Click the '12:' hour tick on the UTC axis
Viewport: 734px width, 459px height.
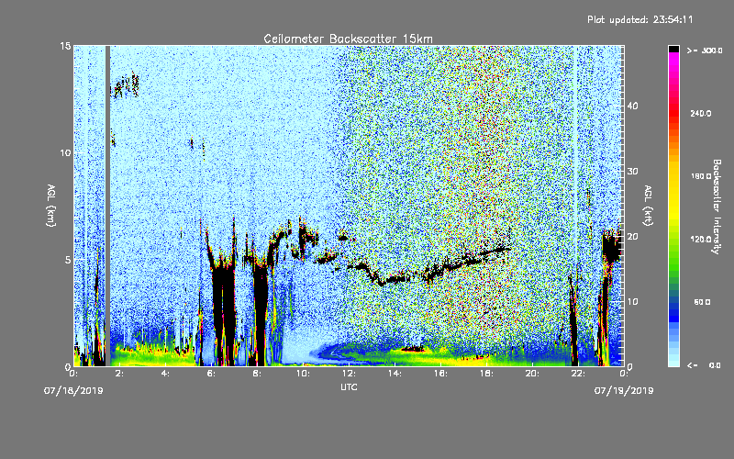349,374
